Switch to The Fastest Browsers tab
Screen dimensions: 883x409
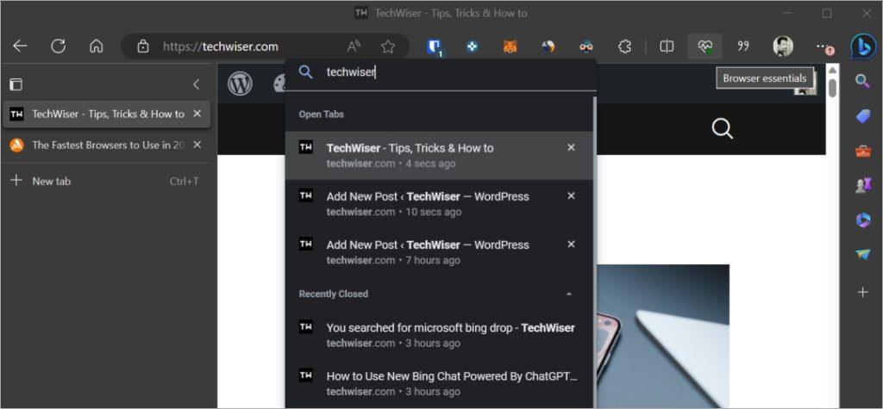pos(107,145)
